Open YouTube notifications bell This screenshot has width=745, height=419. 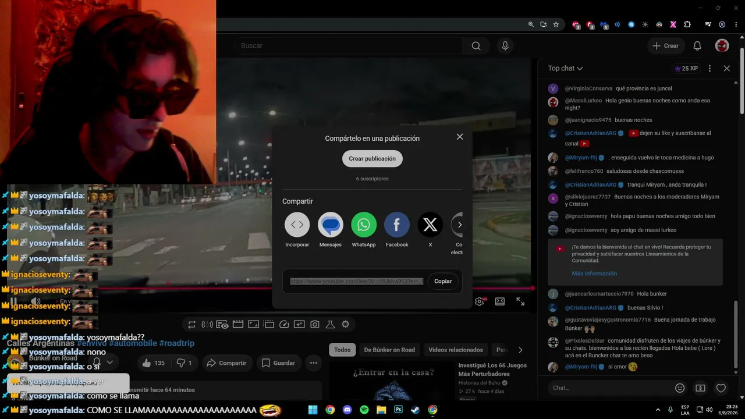click(697, 46)
